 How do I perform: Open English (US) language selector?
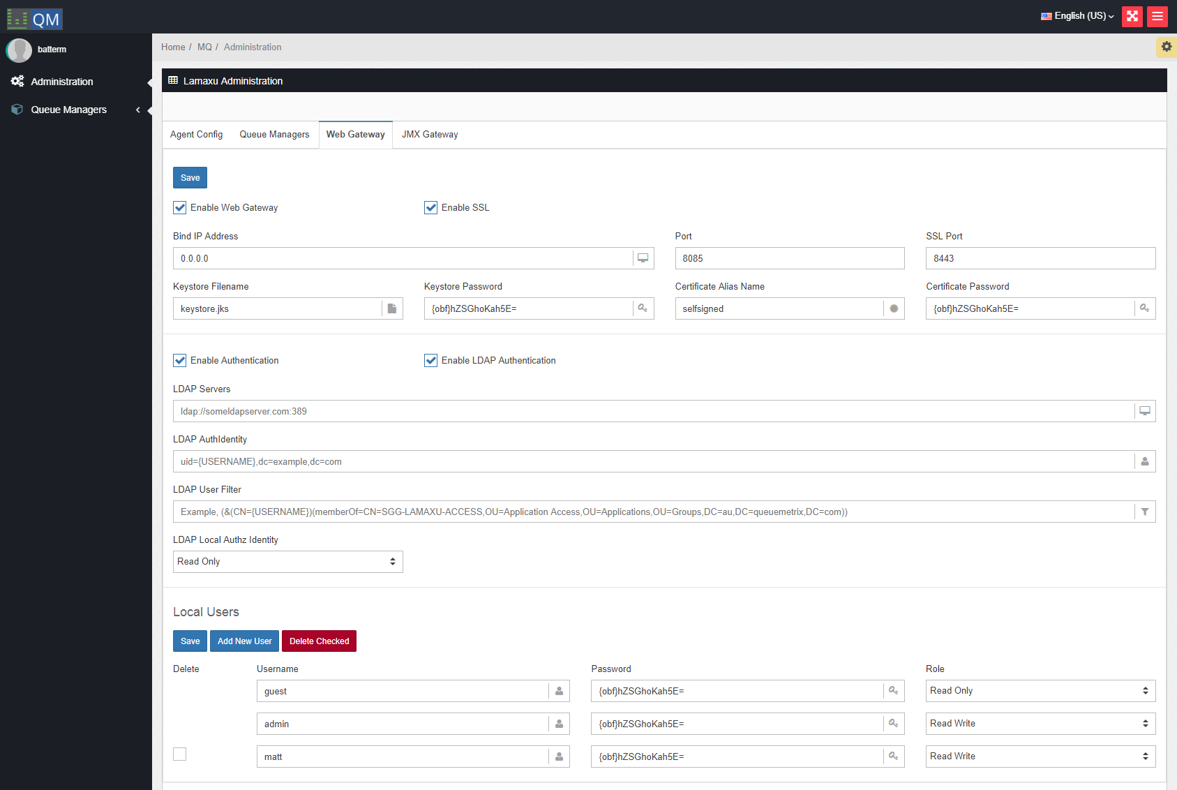(1077, 16)
